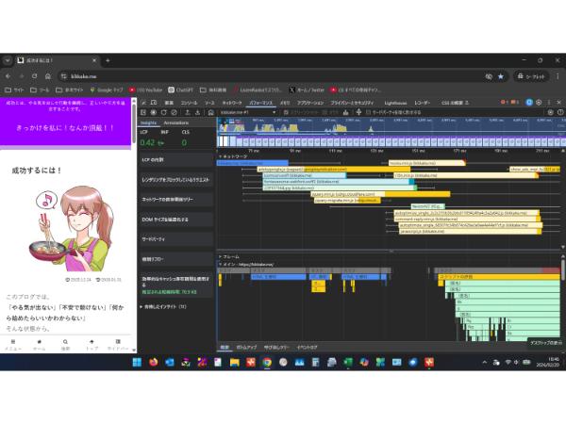Bookmark this page with the star icon
The height and width of the screenshot is (424, 566).
pos(501,75)
